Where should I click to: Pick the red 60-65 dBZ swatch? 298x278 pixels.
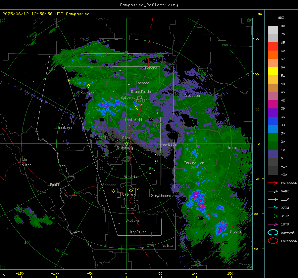(273, 47)
